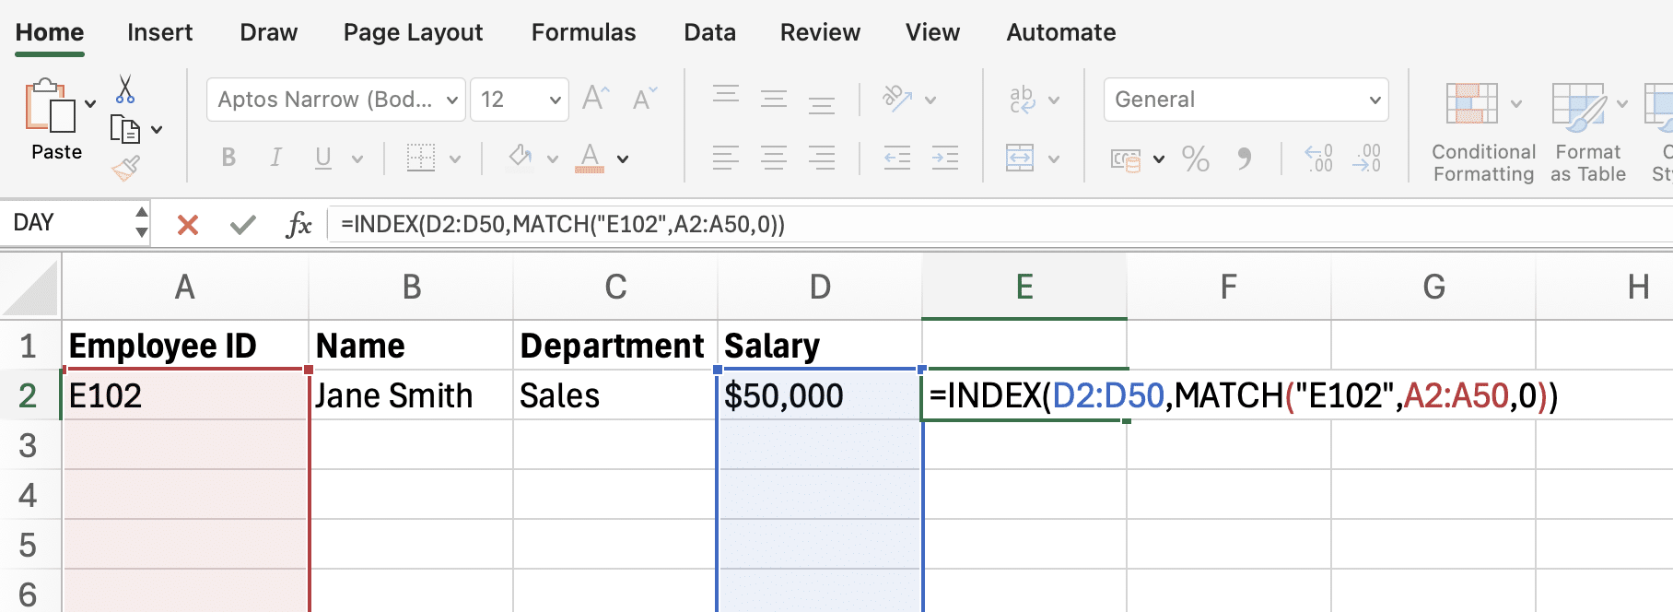Click the cell containing Jane Smith
Image resolution: width=1673 pixels, height=612 pixels.
tap(411, 395)
